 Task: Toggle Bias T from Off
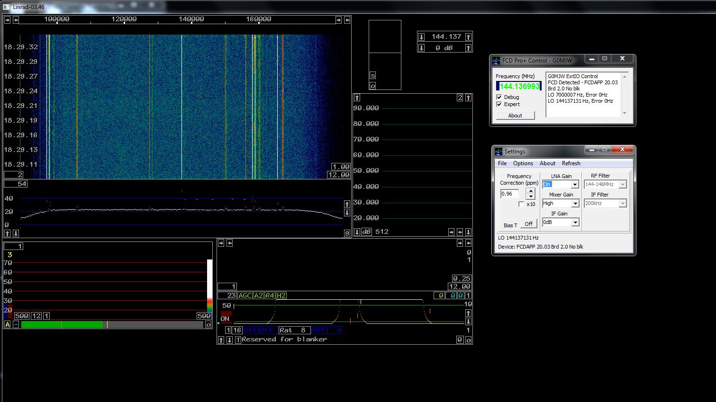click(x=528, y=223)
